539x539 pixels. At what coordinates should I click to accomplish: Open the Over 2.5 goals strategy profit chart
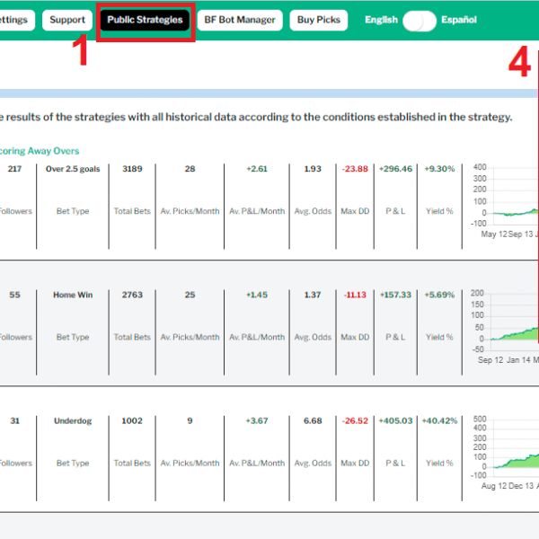[x=505, y=201]
